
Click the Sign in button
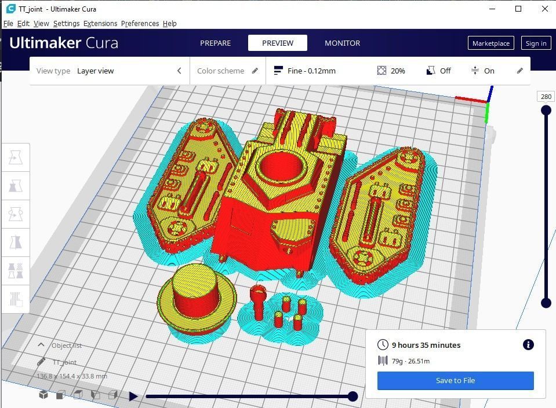pyautogui.click(x=536, y=43)
